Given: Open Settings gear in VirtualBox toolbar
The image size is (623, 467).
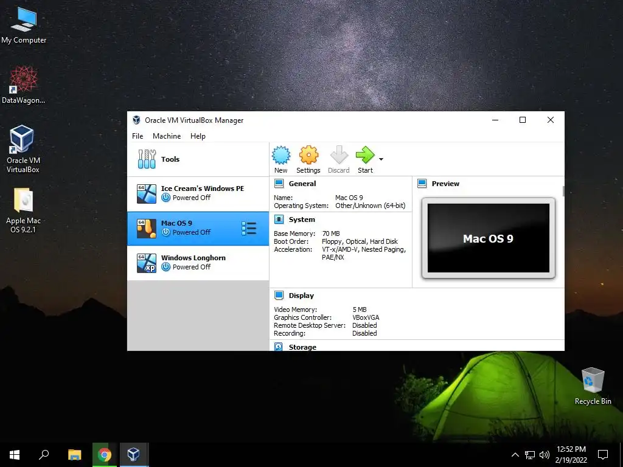Looking at the screenshot, I should pyautogui.click(x=308, y=159).
